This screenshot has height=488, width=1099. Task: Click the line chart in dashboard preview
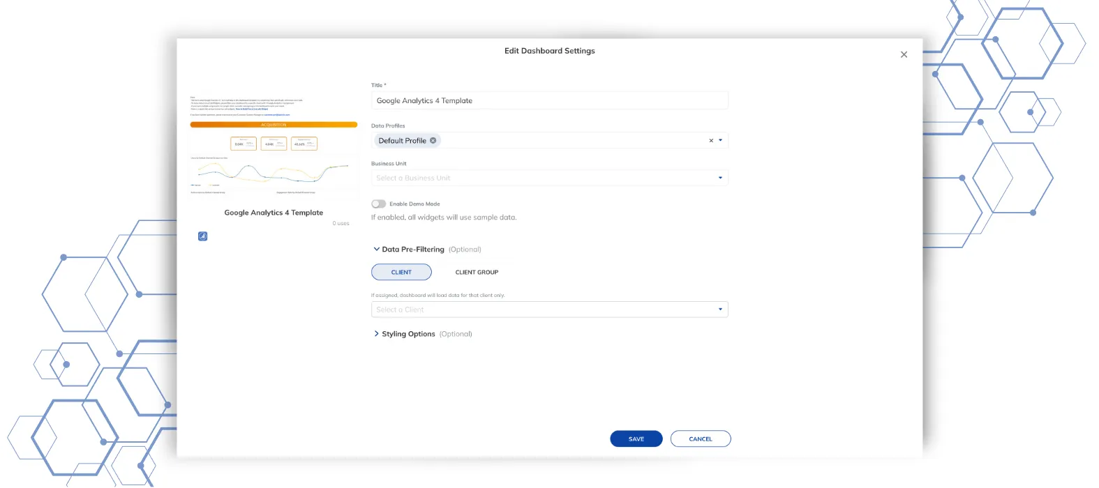coord(274,171)
